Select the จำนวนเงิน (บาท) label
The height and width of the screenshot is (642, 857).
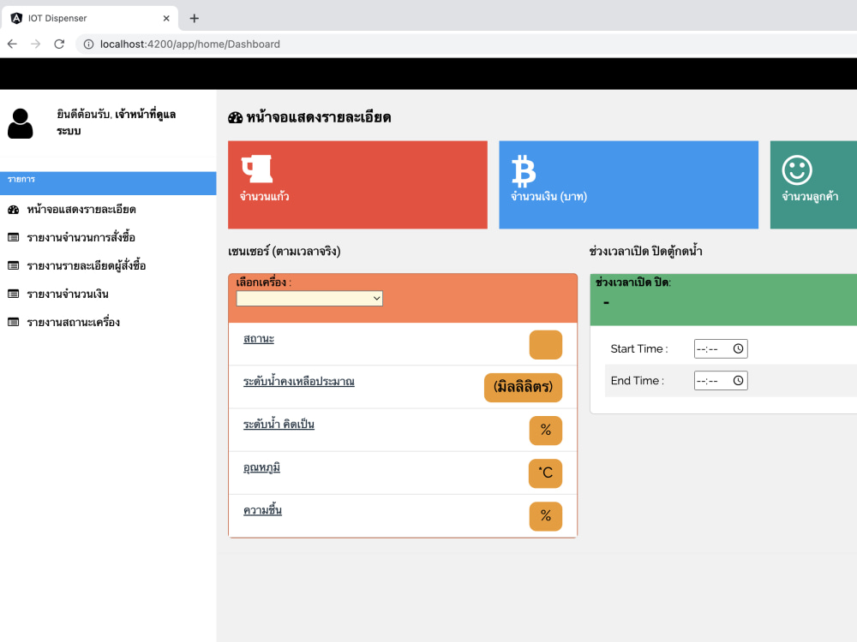click(x=548, y=197)
